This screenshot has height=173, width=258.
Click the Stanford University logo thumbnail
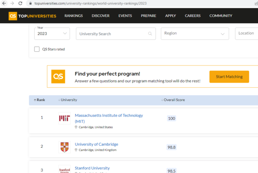tap(64, 169)
